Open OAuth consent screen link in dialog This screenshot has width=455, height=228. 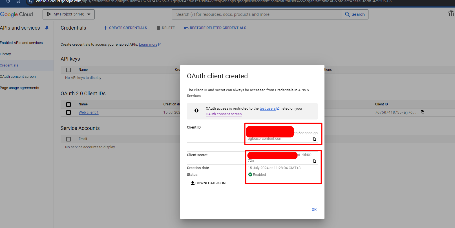[x=224, y=114]
